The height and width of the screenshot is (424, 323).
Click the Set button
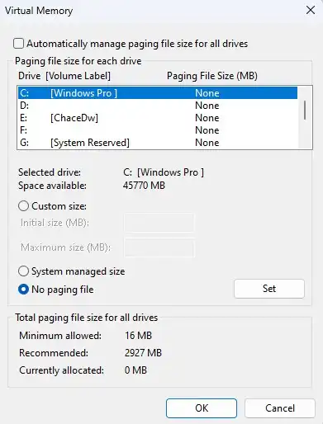pos(269,289)
